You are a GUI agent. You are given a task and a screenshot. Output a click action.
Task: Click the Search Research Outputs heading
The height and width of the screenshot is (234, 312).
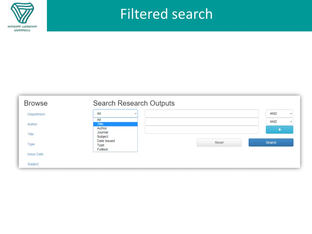134,103
